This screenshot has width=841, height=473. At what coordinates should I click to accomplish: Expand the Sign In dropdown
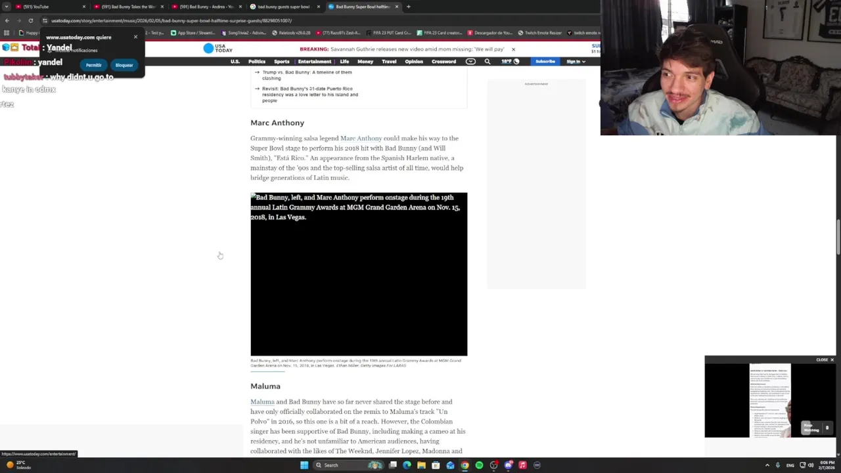click(576, 62)
